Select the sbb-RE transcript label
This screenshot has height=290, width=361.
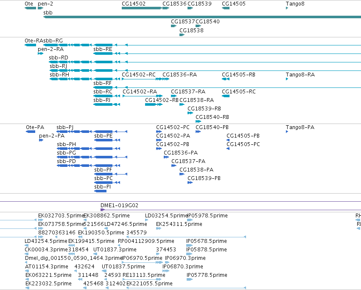[103, 49]
